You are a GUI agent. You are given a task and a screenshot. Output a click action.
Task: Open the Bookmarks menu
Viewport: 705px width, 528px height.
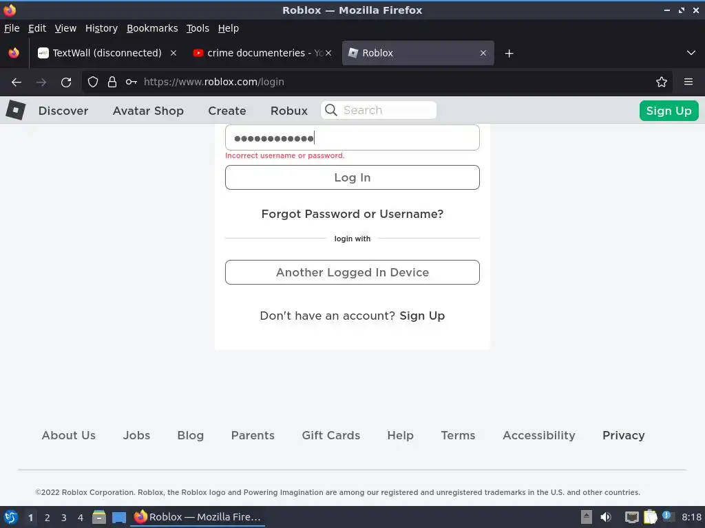(152, 28)
